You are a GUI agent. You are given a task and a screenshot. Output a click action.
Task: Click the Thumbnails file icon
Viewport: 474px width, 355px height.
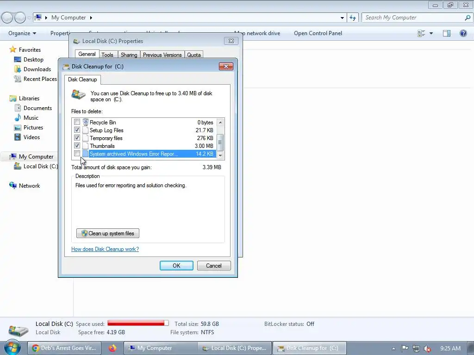click(x=86, y=146)
